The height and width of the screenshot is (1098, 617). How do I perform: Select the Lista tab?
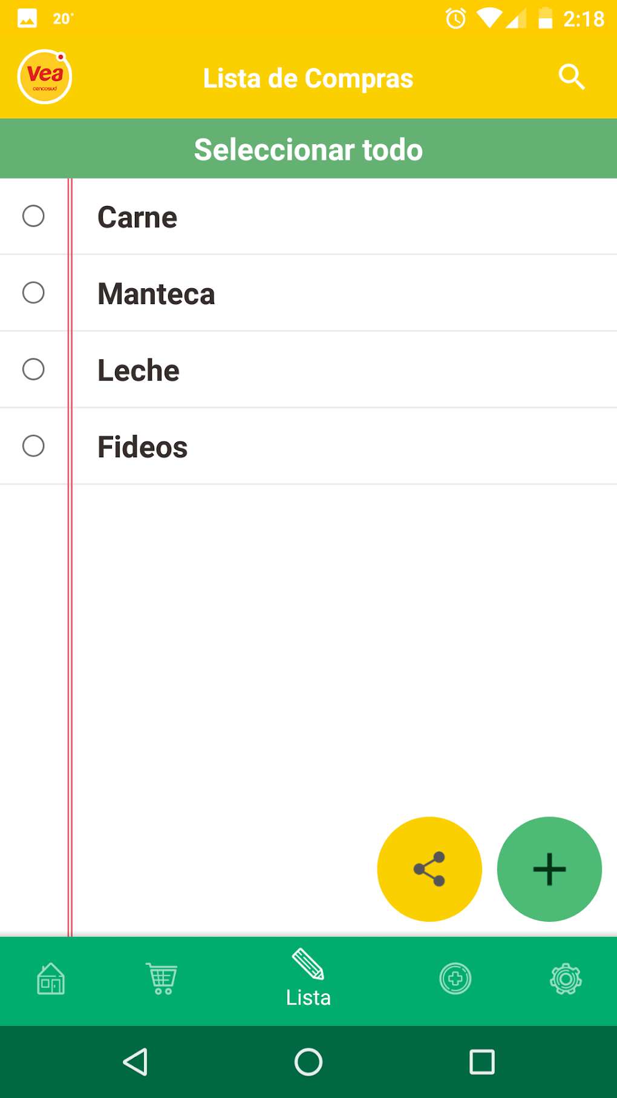coord(308,980)
